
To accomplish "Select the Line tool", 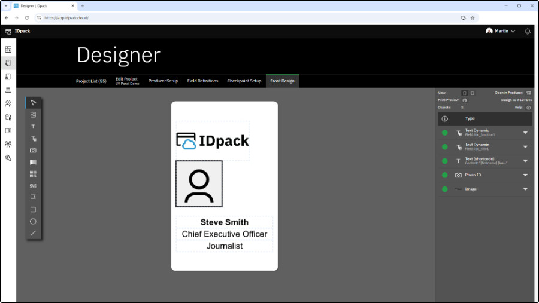I will (x=34, y=233).
